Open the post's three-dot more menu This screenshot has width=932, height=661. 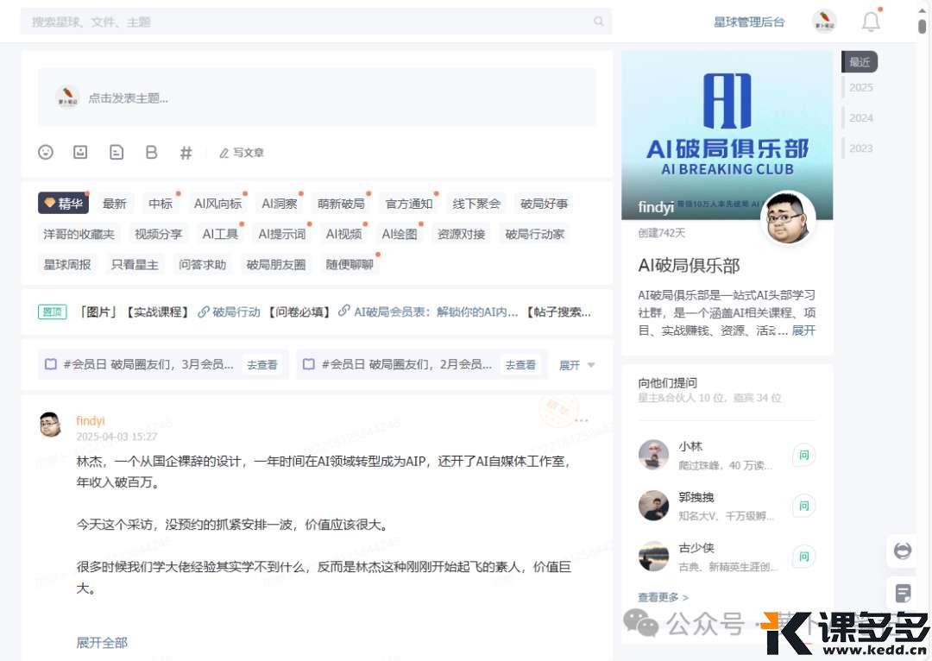582,420
